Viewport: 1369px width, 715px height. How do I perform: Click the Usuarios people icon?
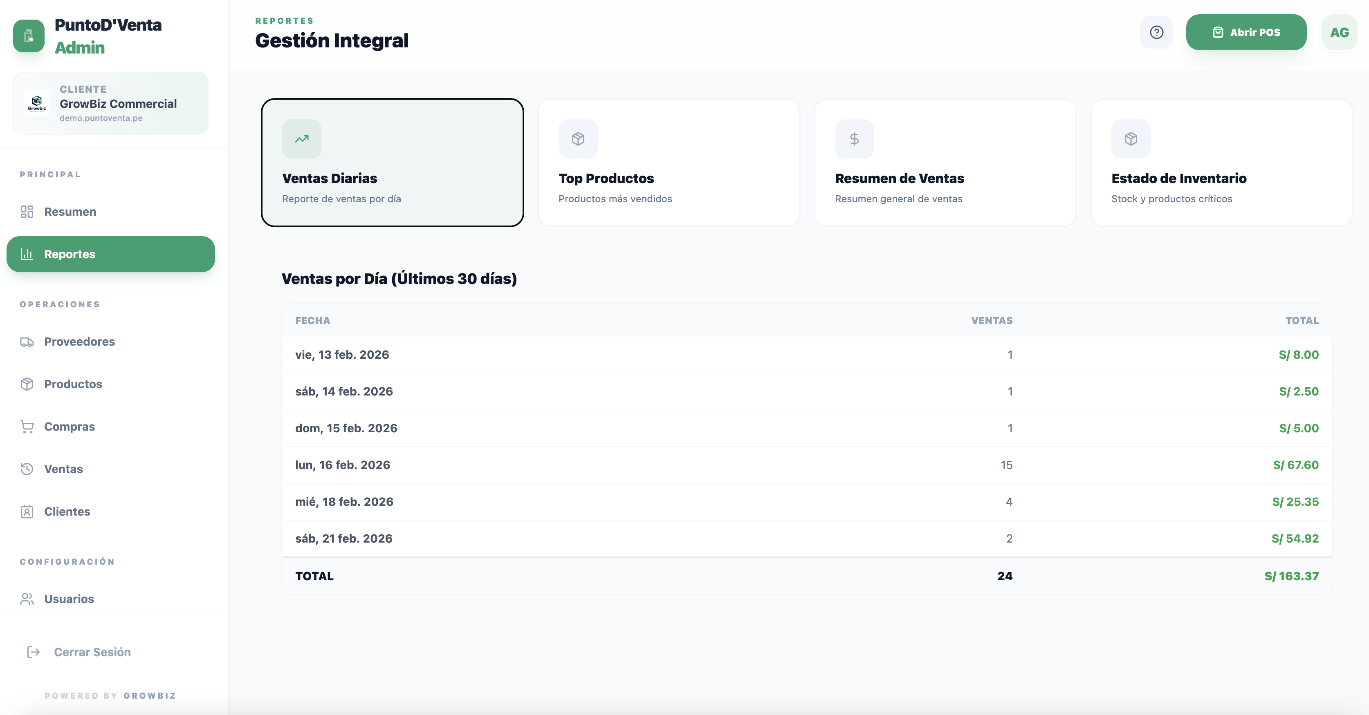(x=27, y=599)
